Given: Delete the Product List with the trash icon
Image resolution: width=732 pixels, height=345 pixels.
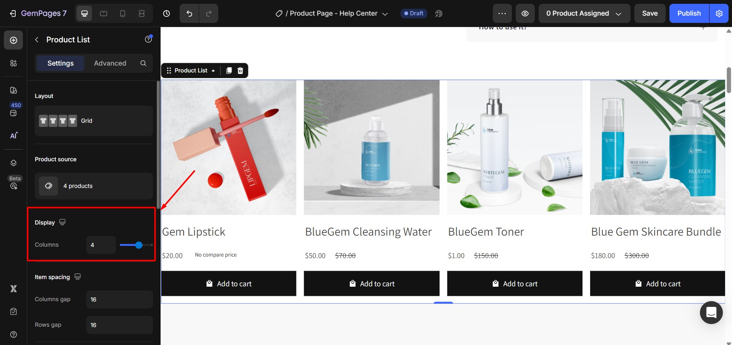Looking at the screenshot, I should tap(240, 71).
